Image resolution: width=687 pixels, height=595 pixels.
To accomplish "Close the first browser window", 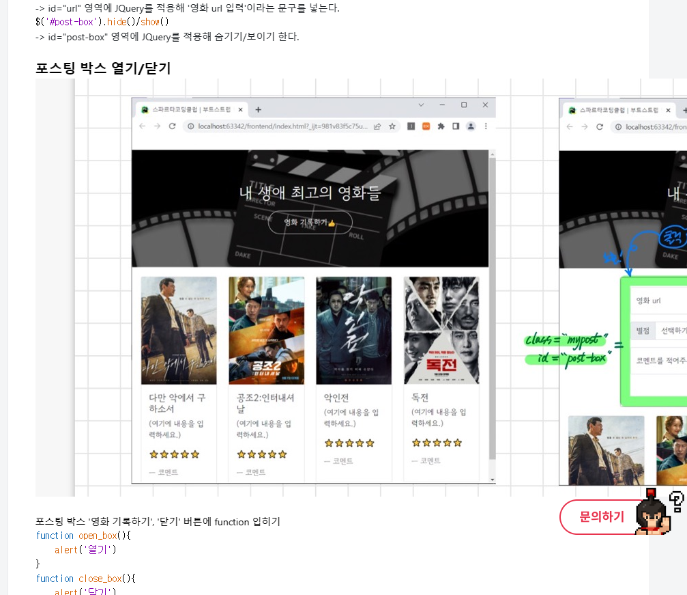I will pyautogui.click(x=485, y=105).
